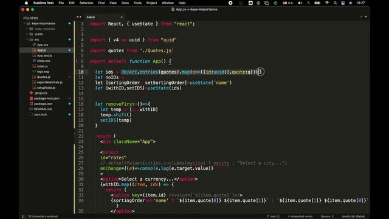This screenshot has width=389, height=219.
Task: Open index.css in the sidebar
Action: click(x=43, y=61)
